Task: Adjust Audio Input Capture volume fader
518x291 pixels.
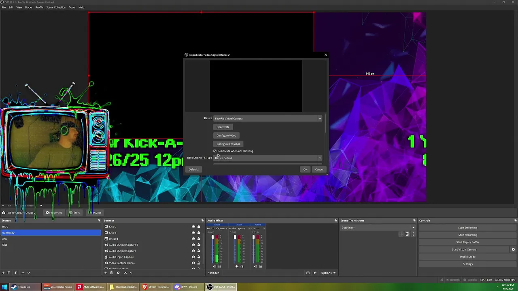Action: (212, 237)
